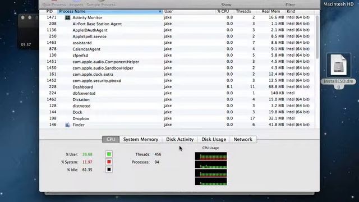Select the dbfseventsd process row
Viewport: 359px width, 202px height.
pyautogui.click(x=177, y=93)
